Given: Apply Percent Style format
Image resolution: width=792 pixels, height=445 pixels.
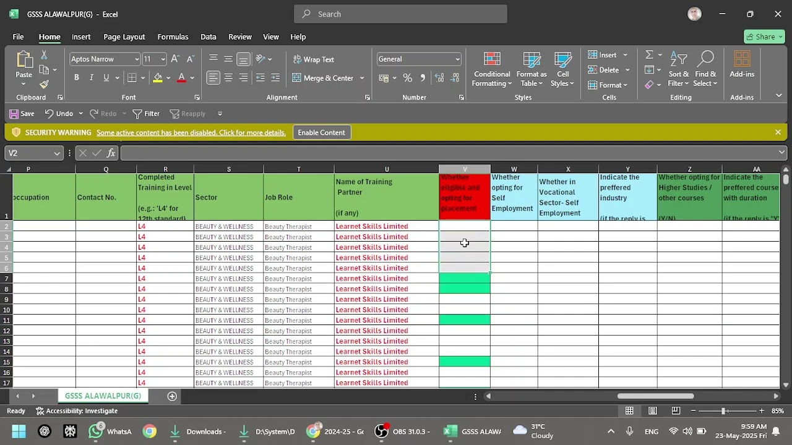Looking at the screenshot, I should click(407, 78).
